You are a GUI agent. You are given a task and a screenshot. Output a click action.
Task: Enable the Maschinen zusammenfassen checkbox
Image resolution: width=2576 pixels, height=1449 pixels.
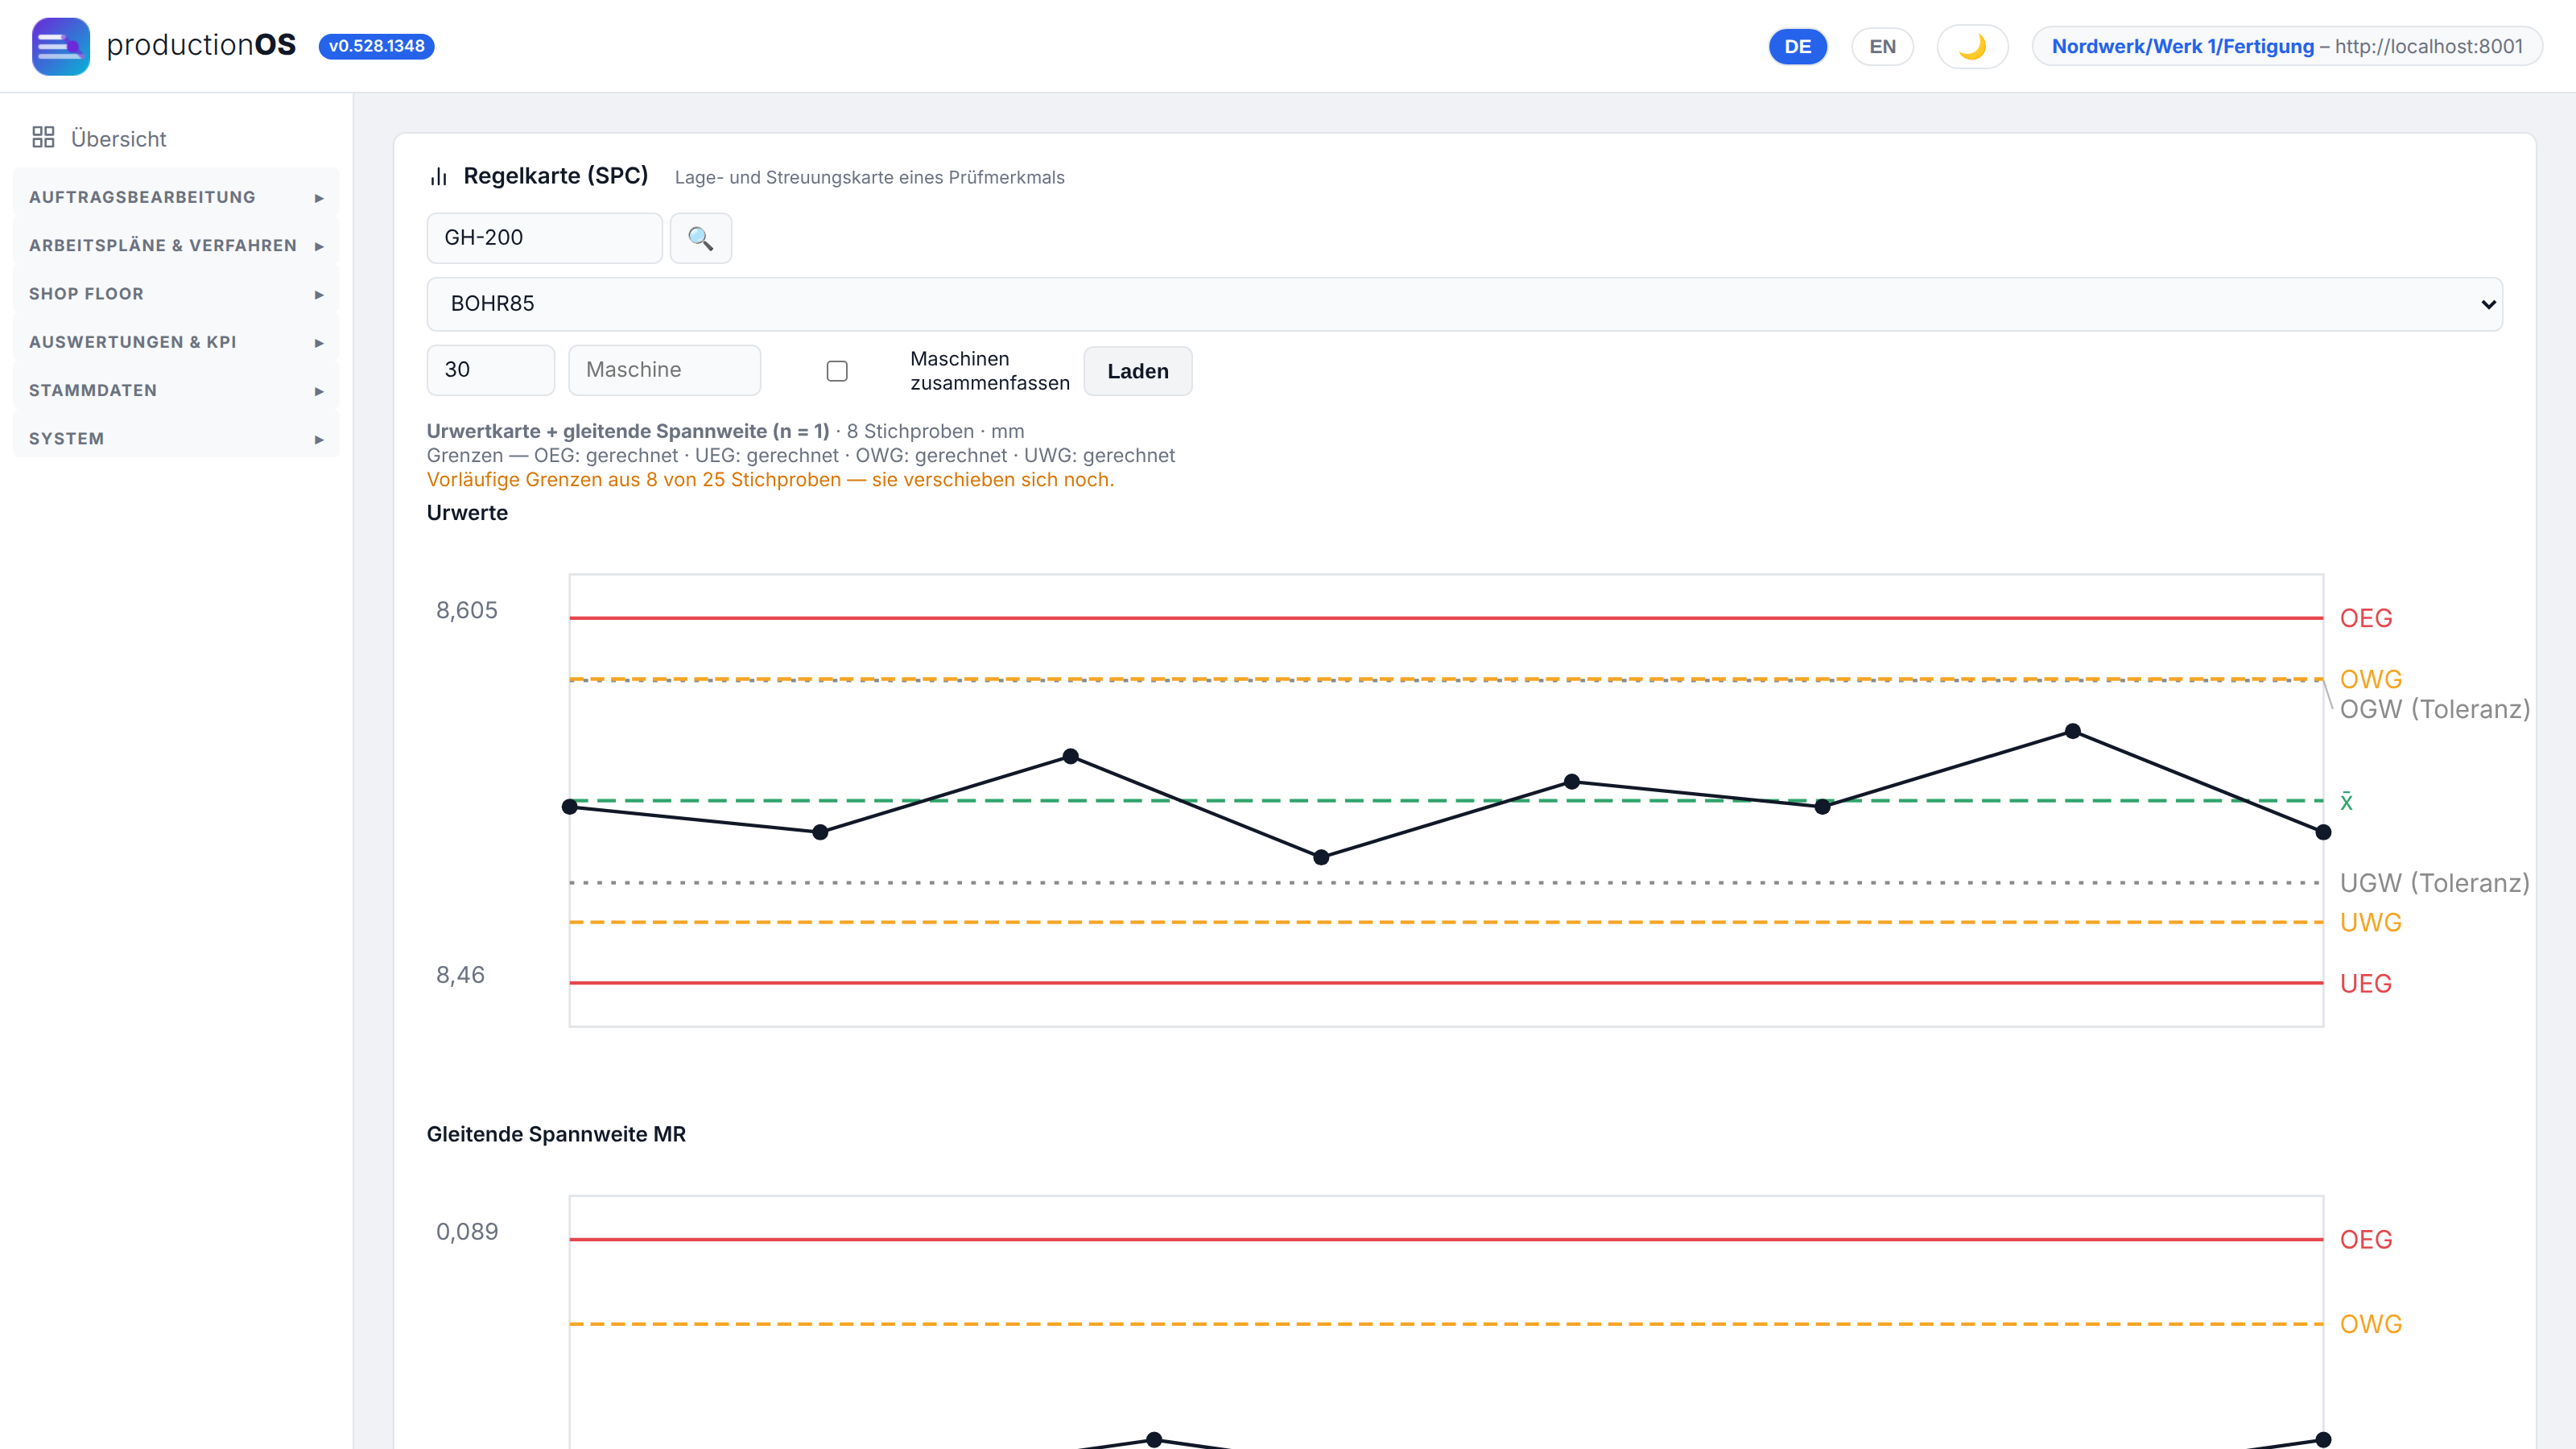click(x=837, y=371)
